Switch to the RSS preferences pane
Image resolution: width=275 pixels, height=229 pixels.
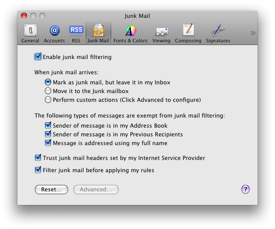pos(76,33)
